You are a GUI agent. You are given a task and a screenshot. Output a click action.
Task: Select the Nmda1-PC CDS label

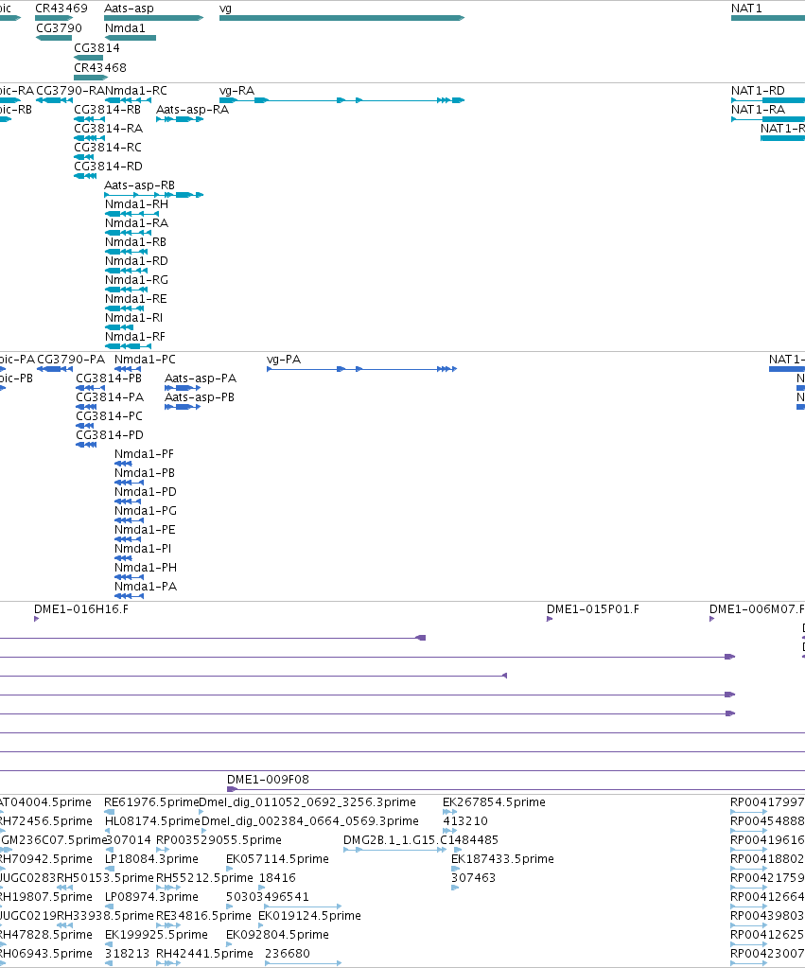pos(145,360)
